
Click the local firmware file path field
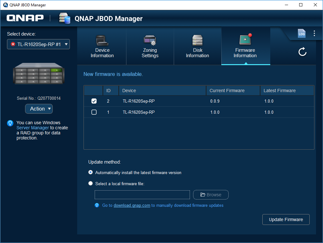point(142,195)
